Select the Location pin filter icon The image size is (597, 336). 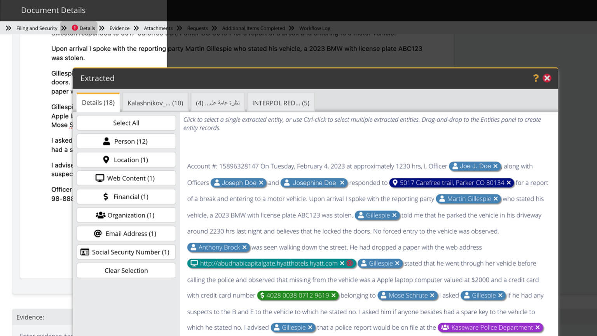[106, 159]
